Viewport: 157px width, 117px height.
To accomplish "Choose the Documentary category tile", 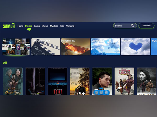I will coord(46,47).
